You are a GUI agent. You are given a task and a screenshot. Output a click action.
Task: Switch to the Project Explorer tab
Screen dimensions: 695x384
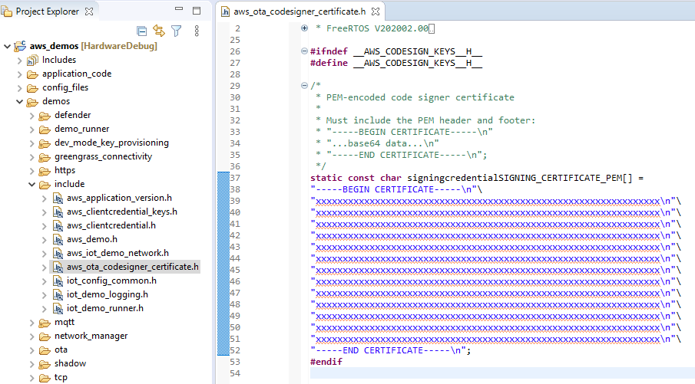point(46,11)
